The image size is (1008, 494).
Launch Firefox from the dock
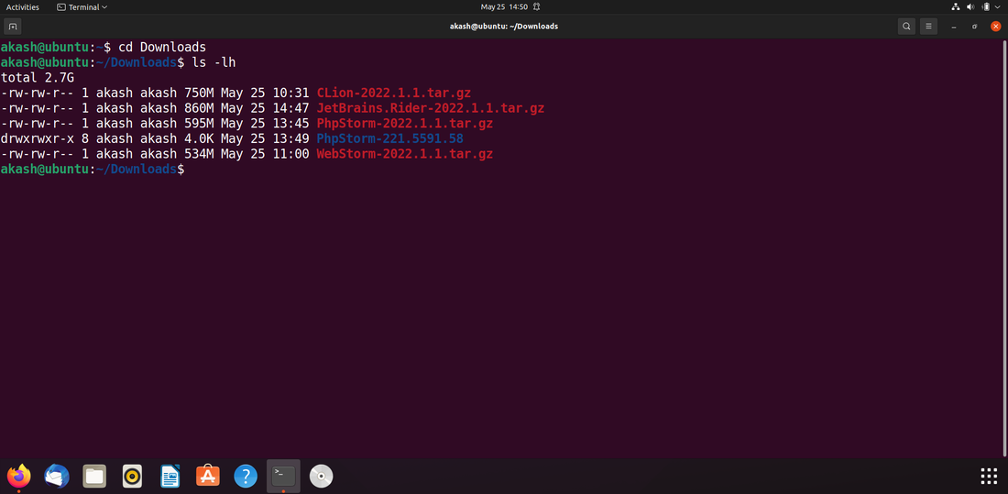pos(18,476)
